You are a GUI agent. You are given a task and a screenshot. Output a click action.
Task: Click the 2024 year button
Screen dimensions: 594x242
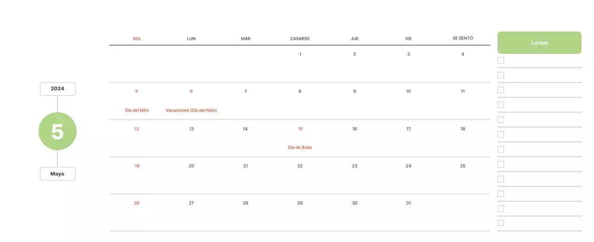click(58, 89)
